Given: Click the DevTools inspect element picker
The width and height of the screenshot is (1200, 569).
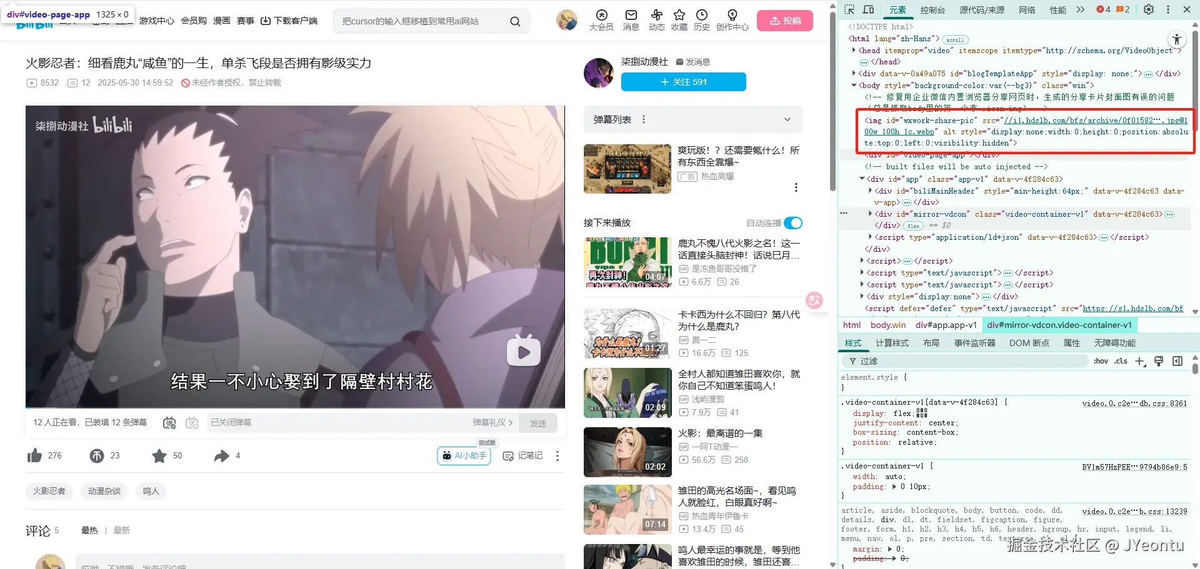Looking at the screenshot, I should click(x=849, y=9).
